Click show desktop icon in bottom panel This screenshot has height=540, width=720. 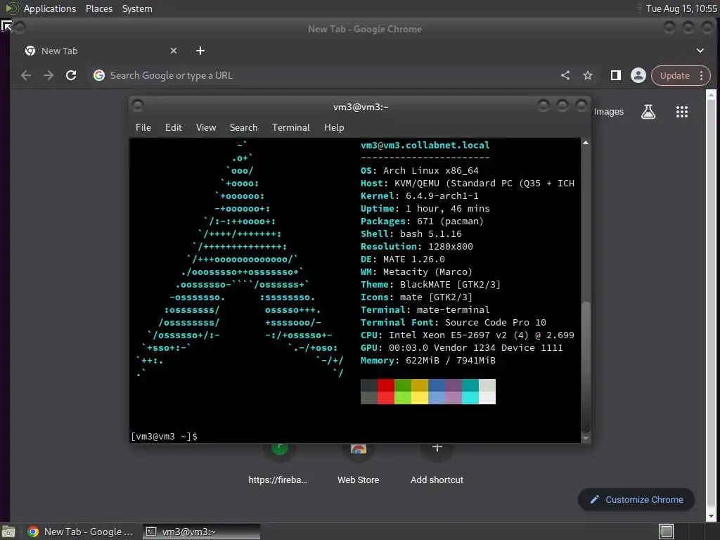click(x=8, y=532)
